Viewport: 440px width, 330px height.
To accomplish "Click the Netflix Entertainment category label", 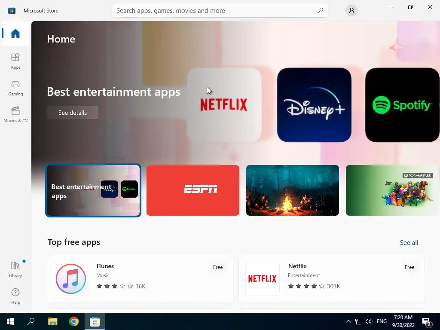I will [304, 275].
